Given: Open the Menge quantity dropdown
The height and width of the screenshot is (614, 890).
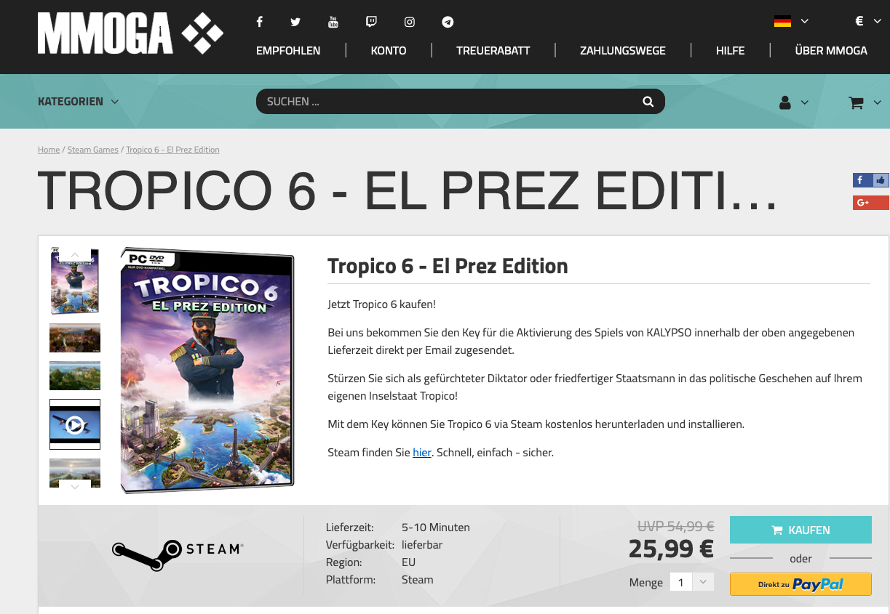Looking at the screenshot, I should [x=692, y=582].
